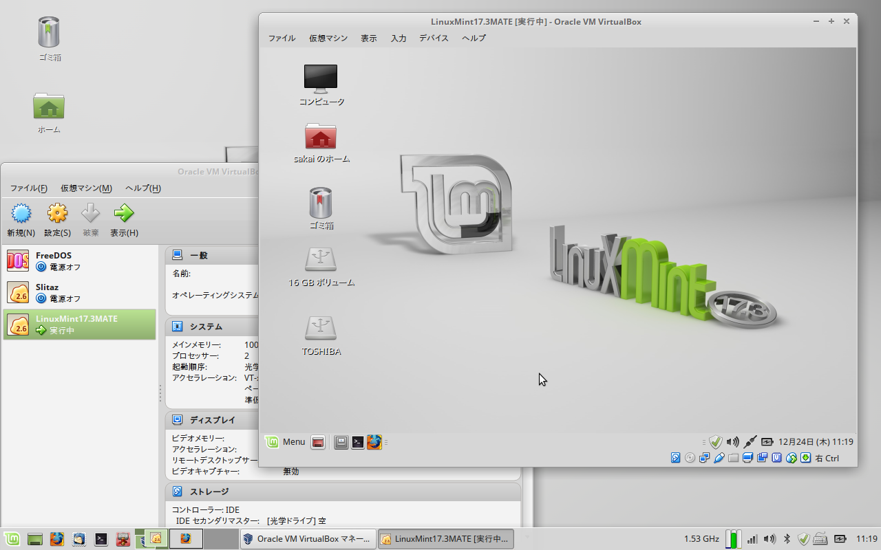Image resolution: width=881 pixels, height=550 pixels.
Task: Open the guest Mint Menu button
Action: tap(286, 442)
